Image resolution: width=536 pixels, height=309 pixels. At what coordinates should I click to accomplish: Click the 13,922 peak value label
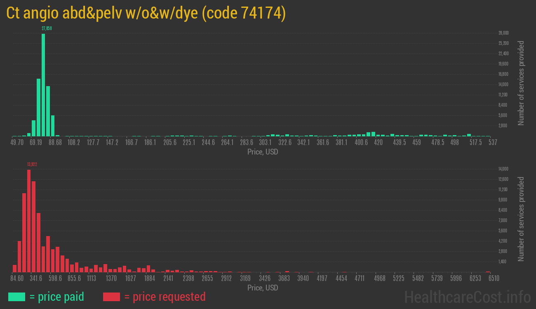tap(32, 164)
